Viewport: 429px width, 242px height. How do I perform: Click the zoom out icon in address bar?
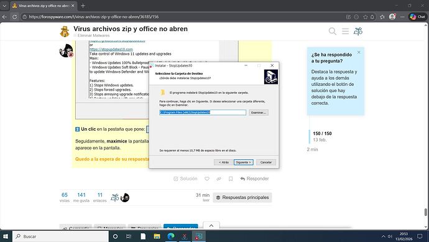pyautogui.click(x=356, y=17)
